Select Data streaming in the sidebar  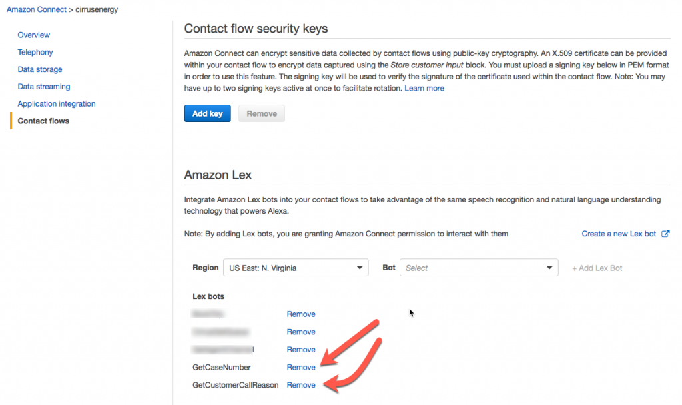pos(43,87)
